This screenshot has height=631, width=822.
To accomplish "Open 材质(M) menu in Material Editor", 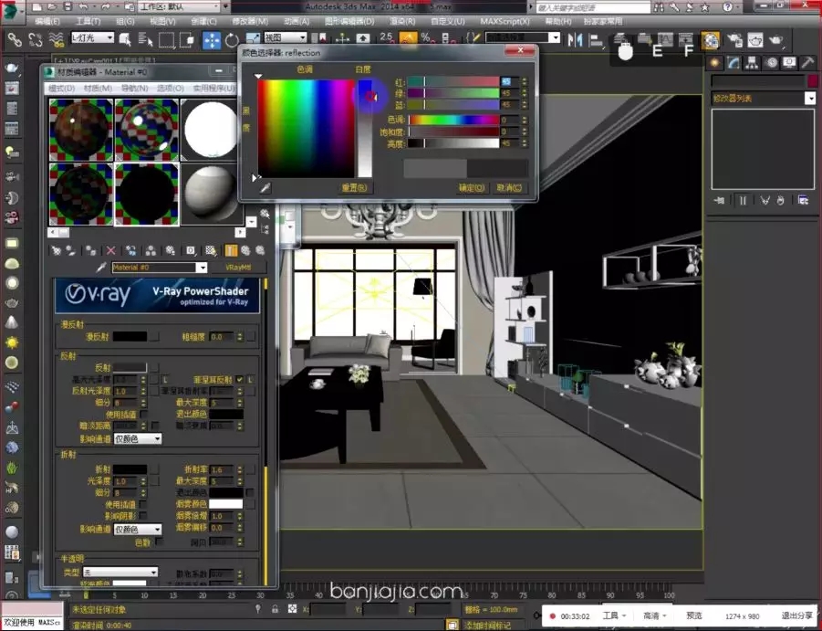I will 98,88.
